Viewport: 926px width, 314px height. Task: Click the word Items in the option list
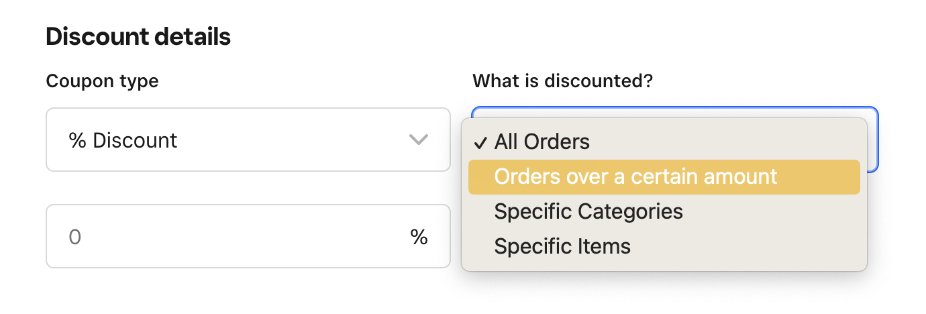[x=604, y=247]
